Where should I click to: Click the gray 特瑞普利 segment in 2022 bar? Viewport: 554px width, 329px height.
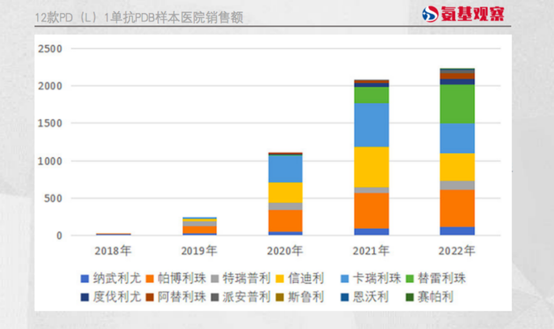click(x=457, y=185)
